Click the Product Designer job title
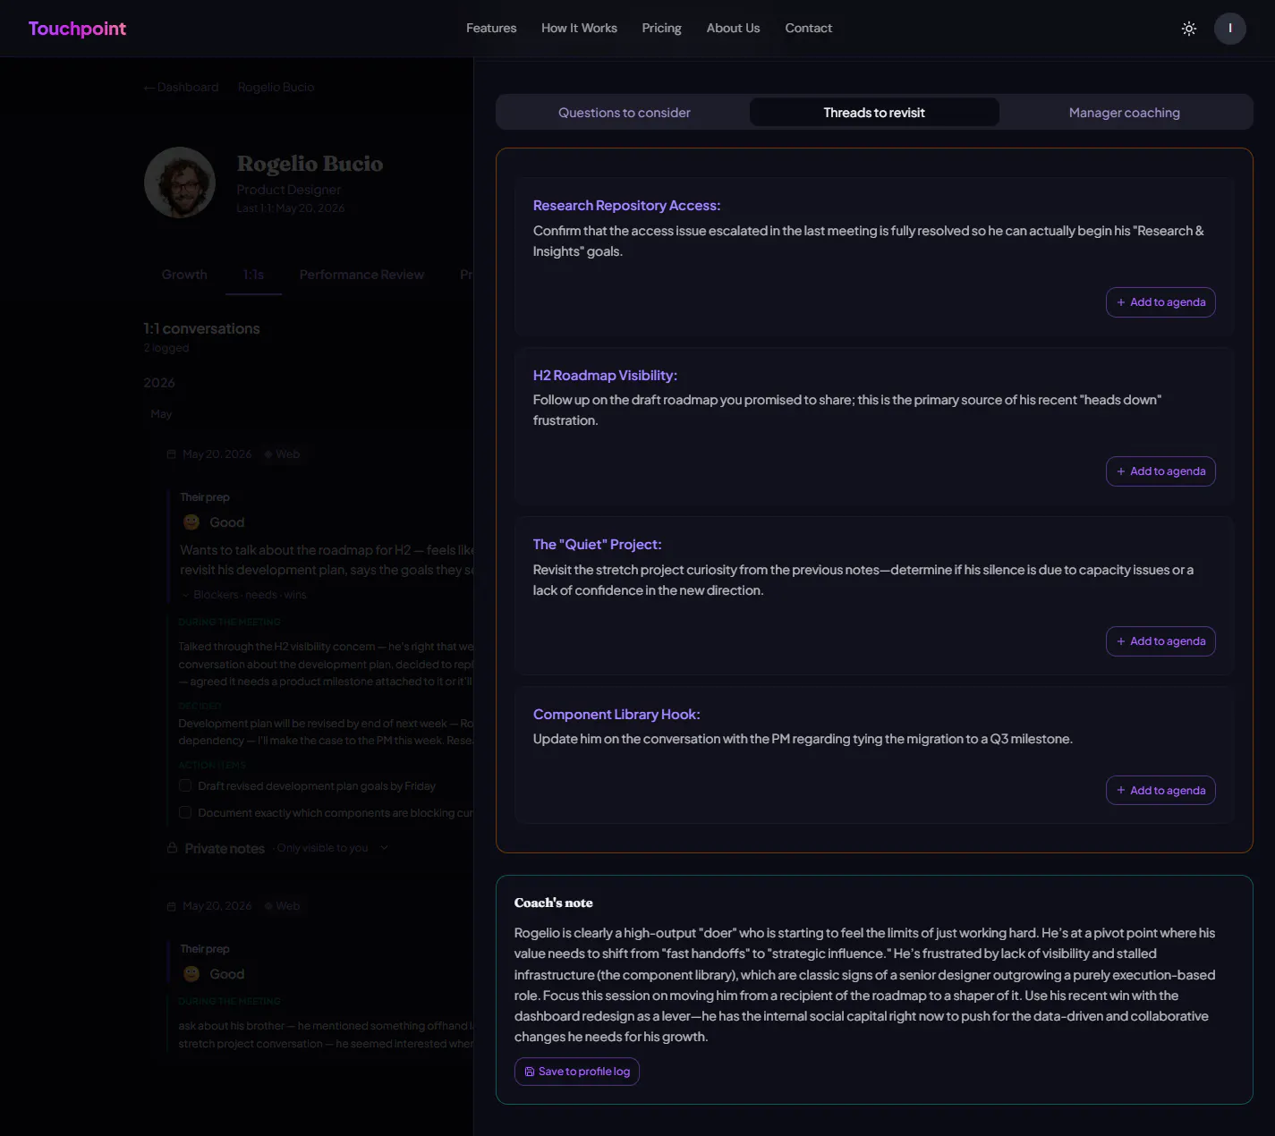The height and width of the screenshot is (1136, 1275). tap(289, 190)
